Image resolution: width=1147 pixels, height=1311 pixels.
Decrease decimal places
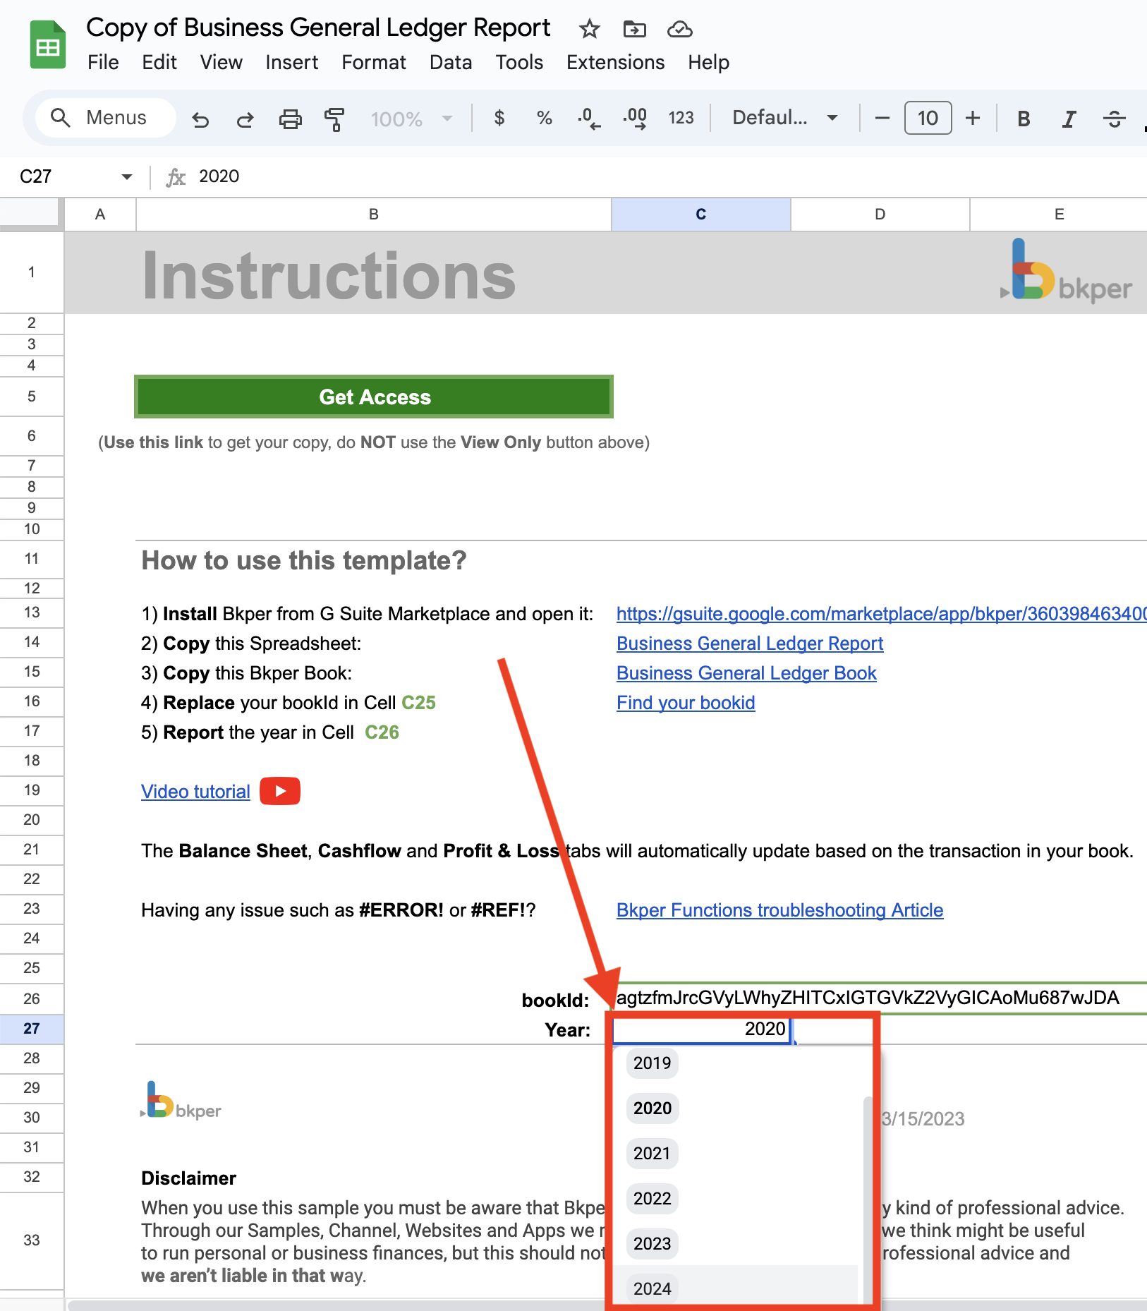pos(588,118)
